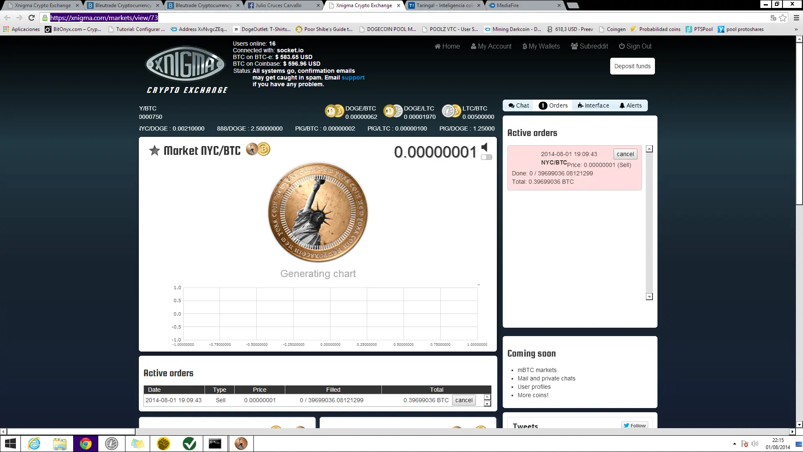
Task: Switch to the Chat tab
Action: click(518, 105)
